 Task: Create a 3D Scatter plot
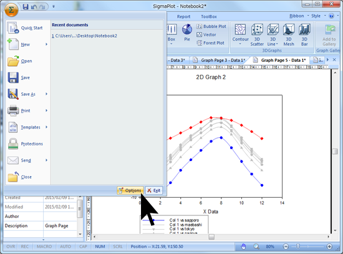coord(257,35)
